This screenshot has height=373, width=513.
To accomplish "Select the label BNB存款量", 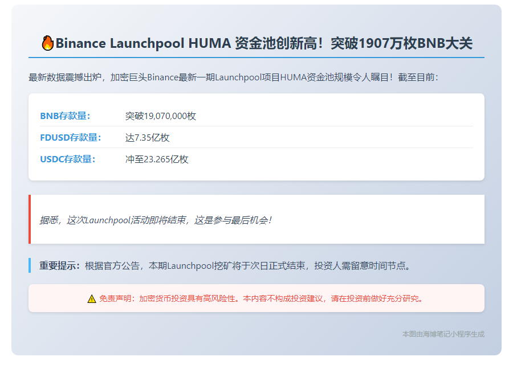I will pos(65,116).
